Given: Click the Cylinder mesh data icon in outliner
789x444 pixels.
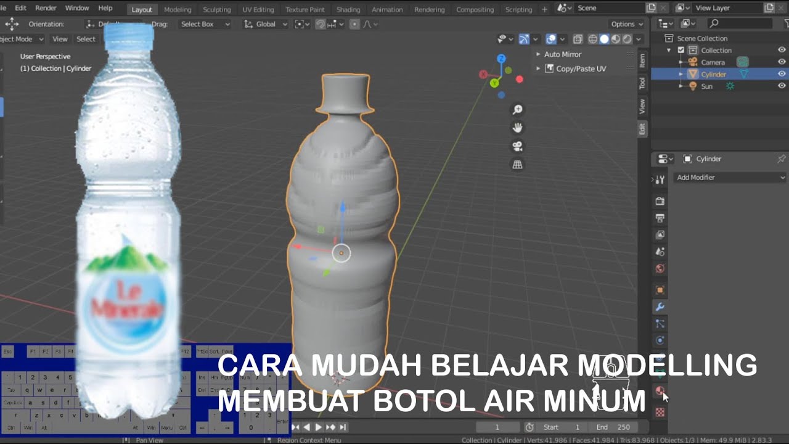Looking at the screenshot, I should click(x=744, y=74).
